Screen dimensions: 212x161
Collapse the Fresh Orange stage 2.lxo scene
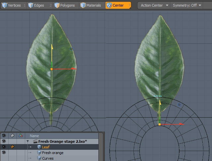pyautogui.click(x=27, y=141)
